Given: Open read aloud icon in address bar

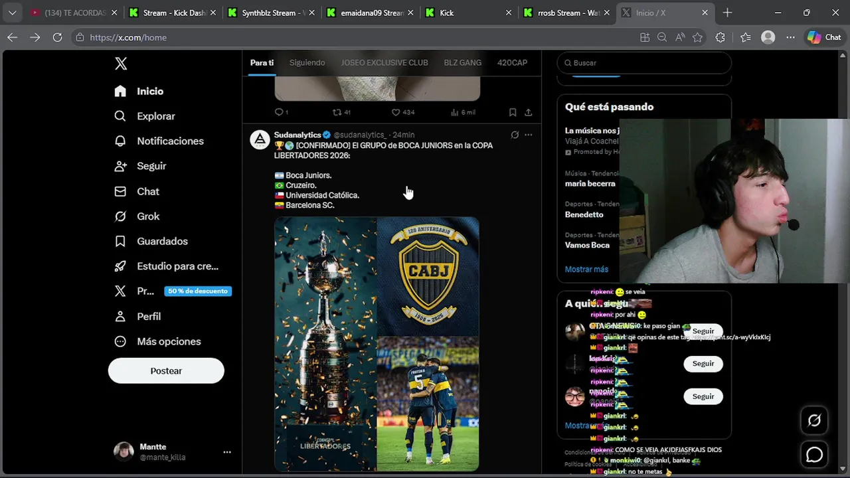Looking at the screenshot, I should click(680, 37).
